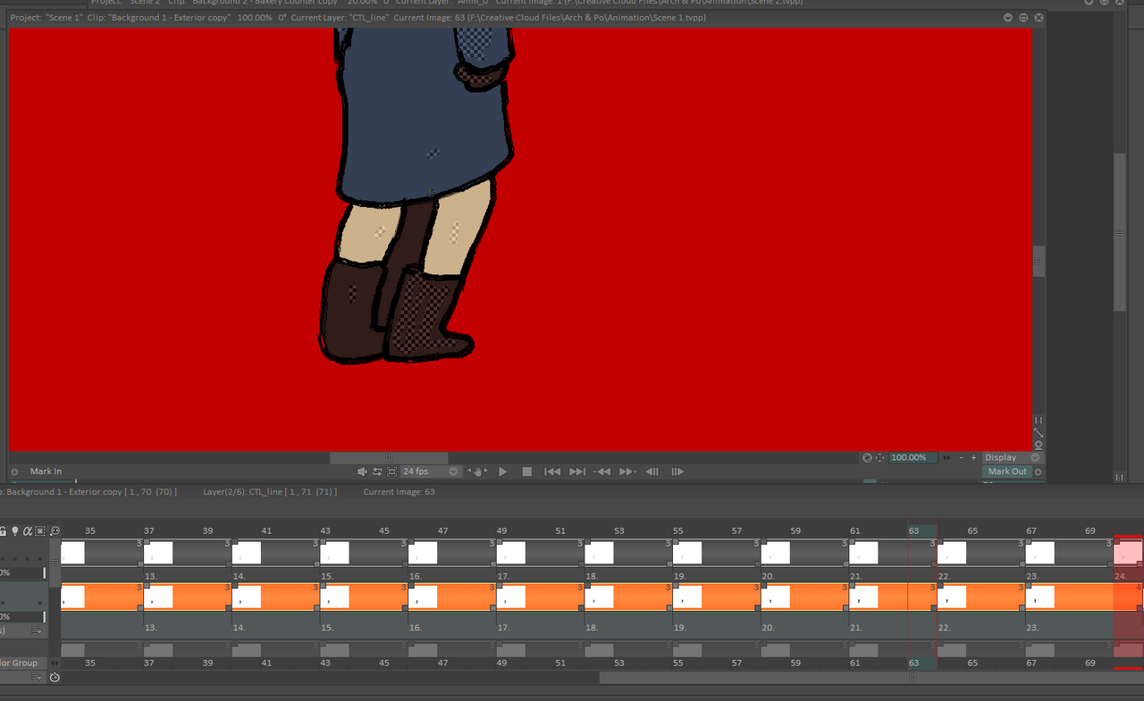Open the project window dropdown arrow
Viewport: 1144px width, 701px height.
pyautogui.click(x=1008, y=18)
